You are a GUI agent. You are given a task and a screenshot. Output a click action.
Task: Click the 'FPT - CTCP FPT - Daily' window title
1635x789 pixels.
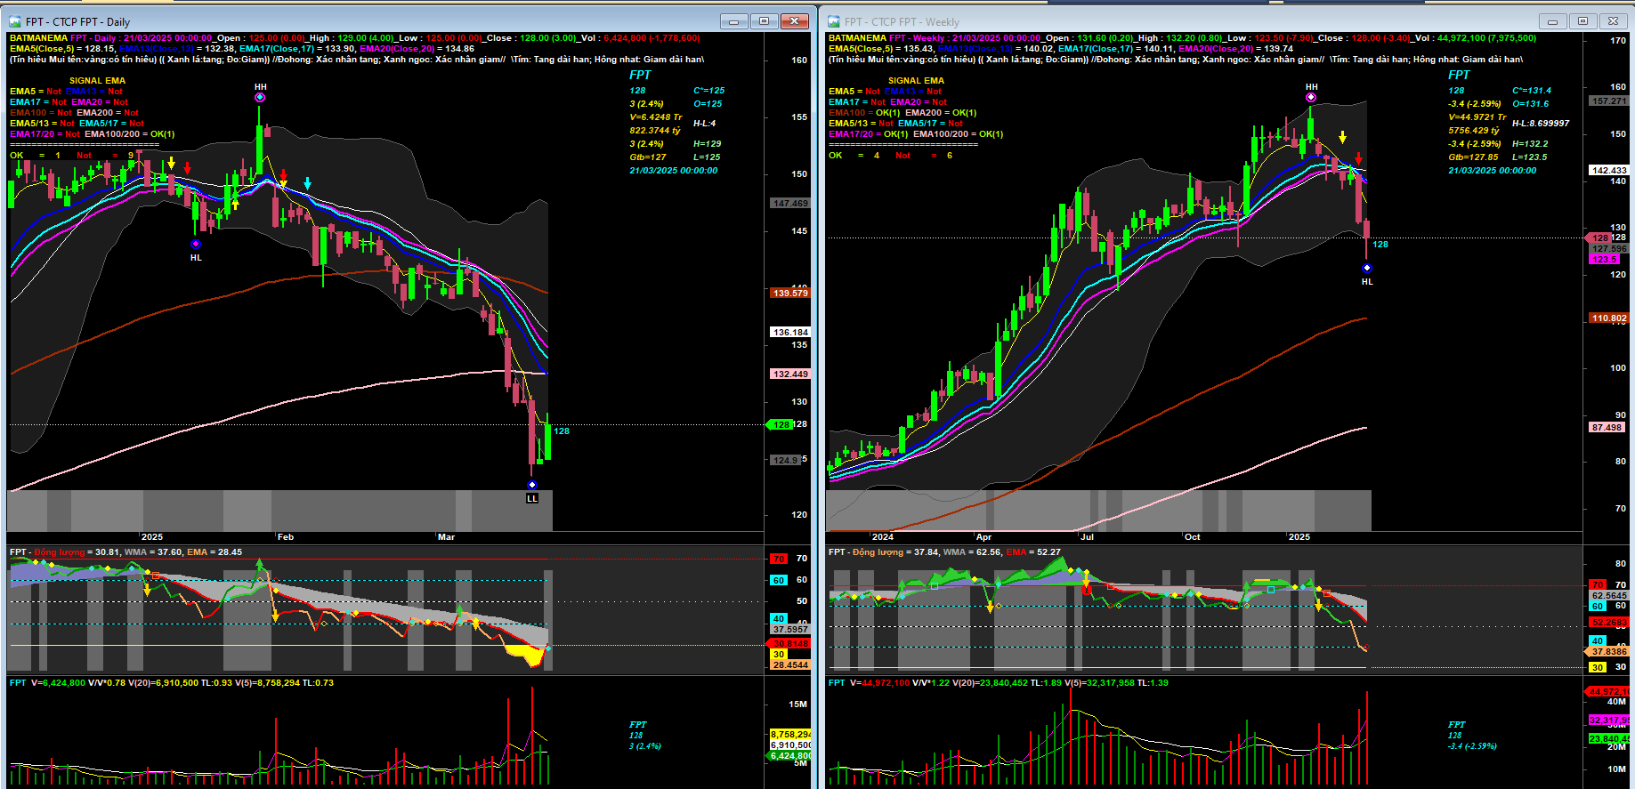point(77,21)
